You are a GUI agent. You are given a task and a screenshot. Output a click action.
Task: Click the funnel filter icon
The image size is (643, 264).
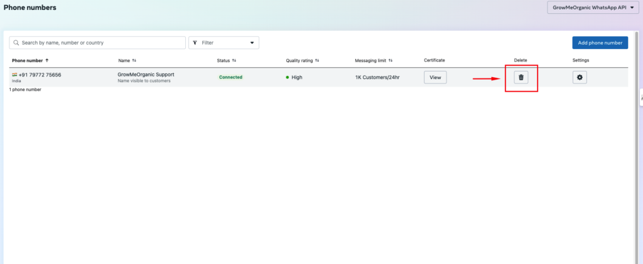[195, 43]
